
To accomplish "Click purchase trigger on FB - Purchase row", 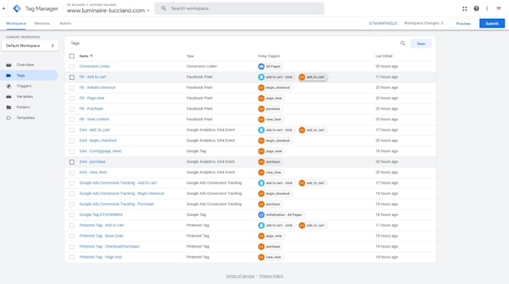I will [x=270, y=109].
